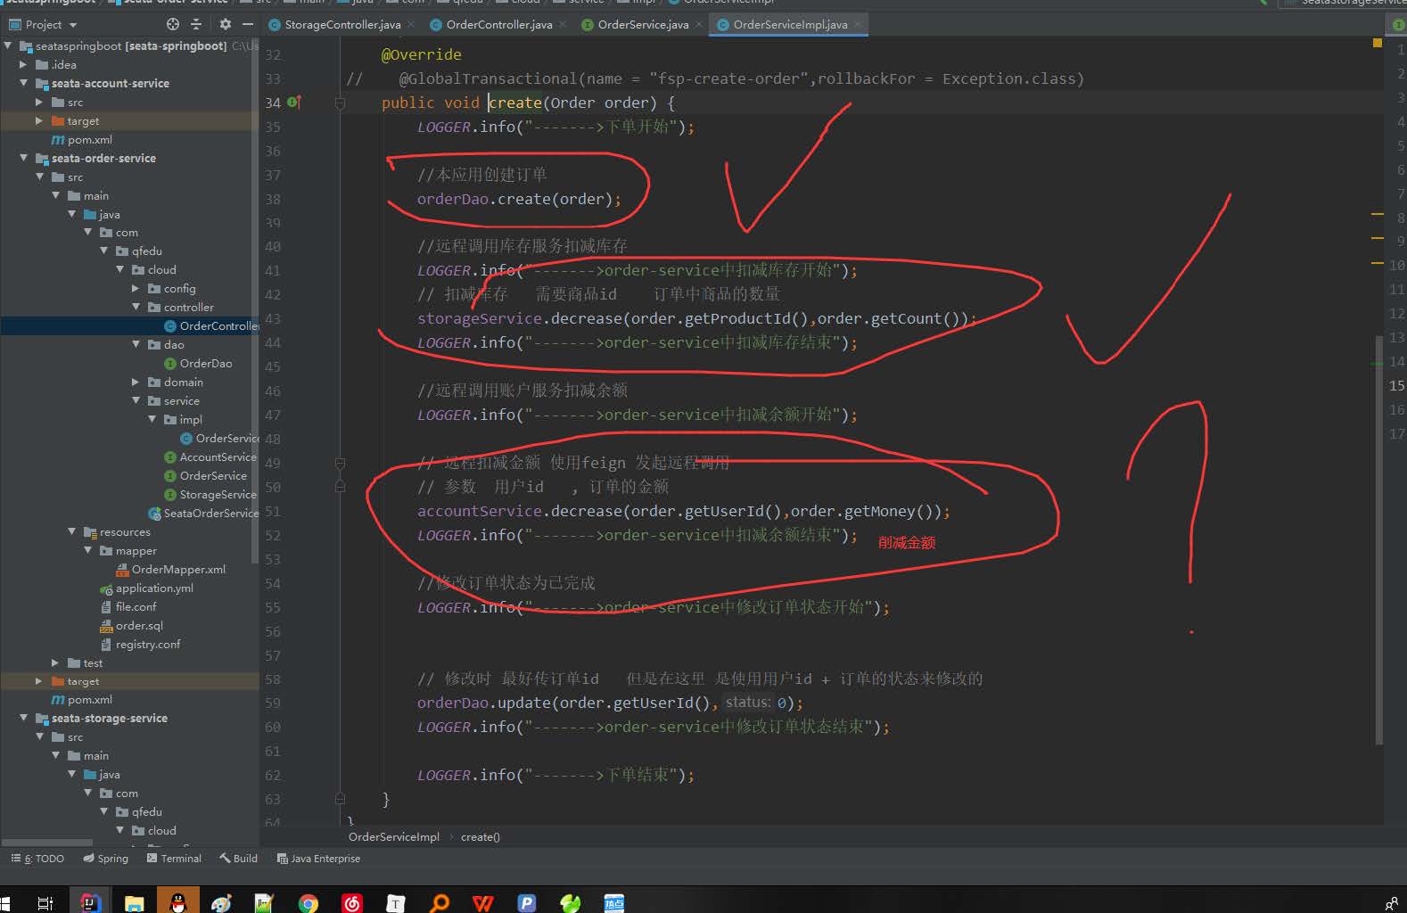Expand the test folder
Image resolution: width=1407 pixels, height=913 pixels.
tap(55, 662)
